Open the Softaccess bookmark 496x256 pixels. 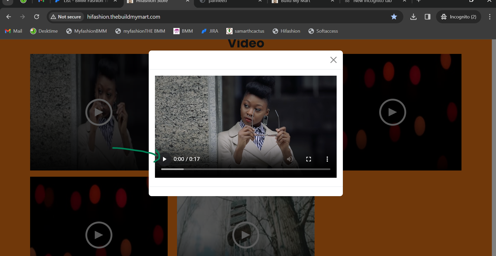pos(323,31)
